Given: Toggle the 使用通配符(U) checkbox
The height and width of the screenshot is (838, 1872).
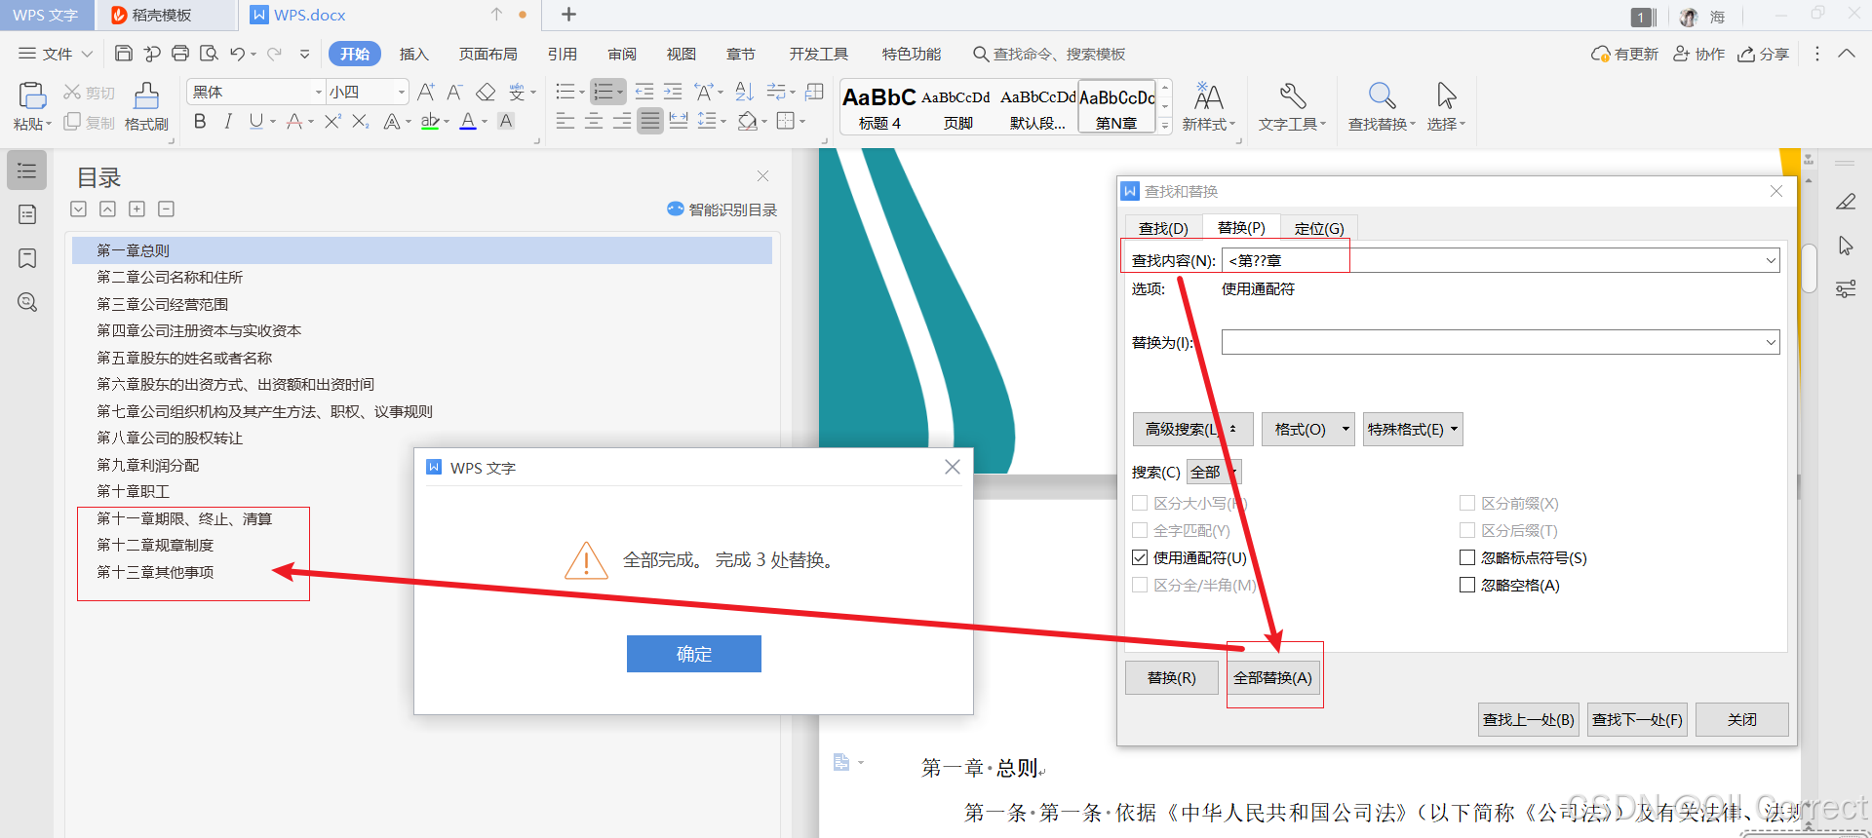Looking at the screenshot, I should pyautogui.click(x=1140, y=557).
